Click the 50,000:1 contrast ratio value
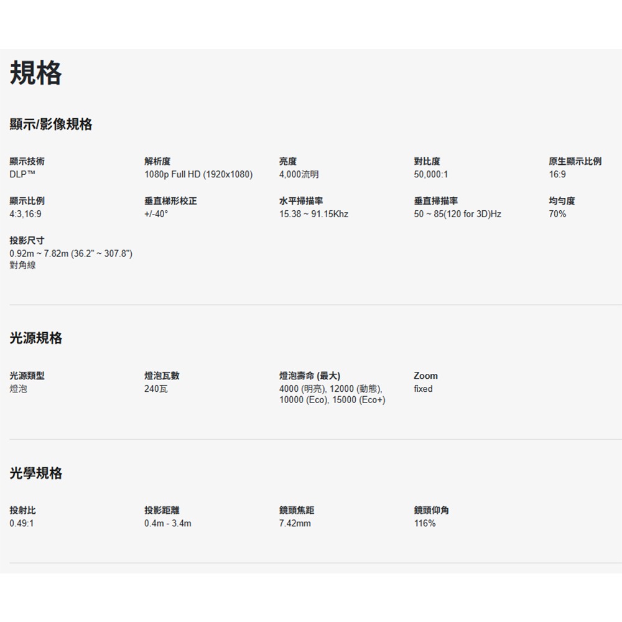Viewport: 622px width, 622px height. 431,175
